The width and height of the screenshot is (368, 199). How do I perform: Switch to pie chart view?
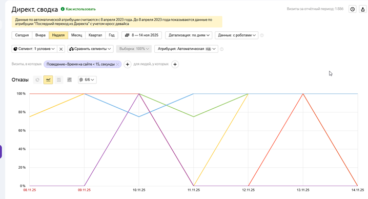click(x=37, y=80)
